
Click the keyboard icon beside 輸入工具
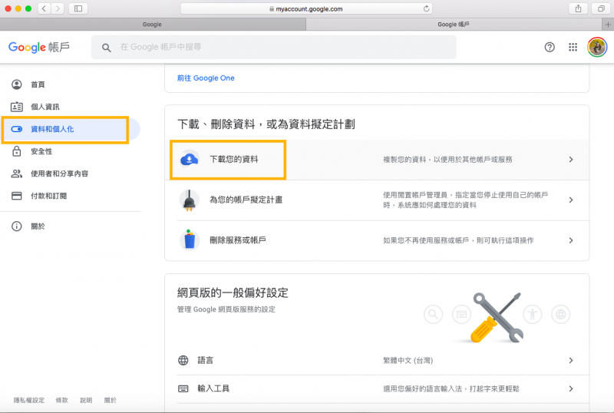[183, 388]
